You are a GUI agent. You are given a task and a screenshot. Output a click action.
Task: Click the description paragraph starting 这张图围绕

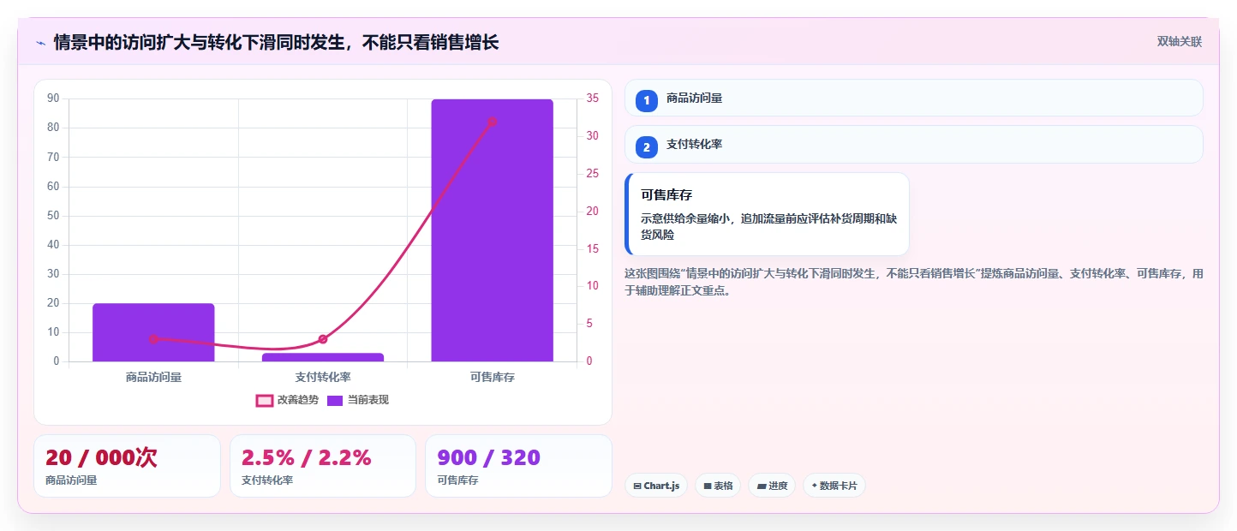click(914, 282)
